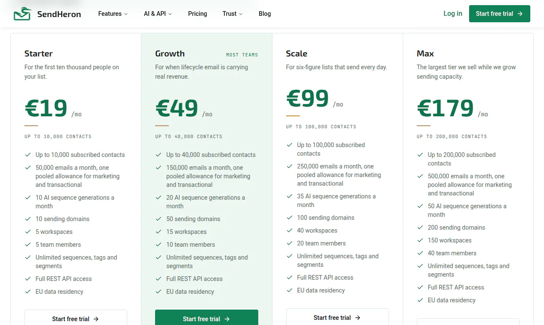Open the AI & API dropdown menu
544x325 pixels.
click(158, 14)
